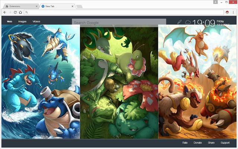
Task: Maximize the browser window
Action: pos(226,2)
